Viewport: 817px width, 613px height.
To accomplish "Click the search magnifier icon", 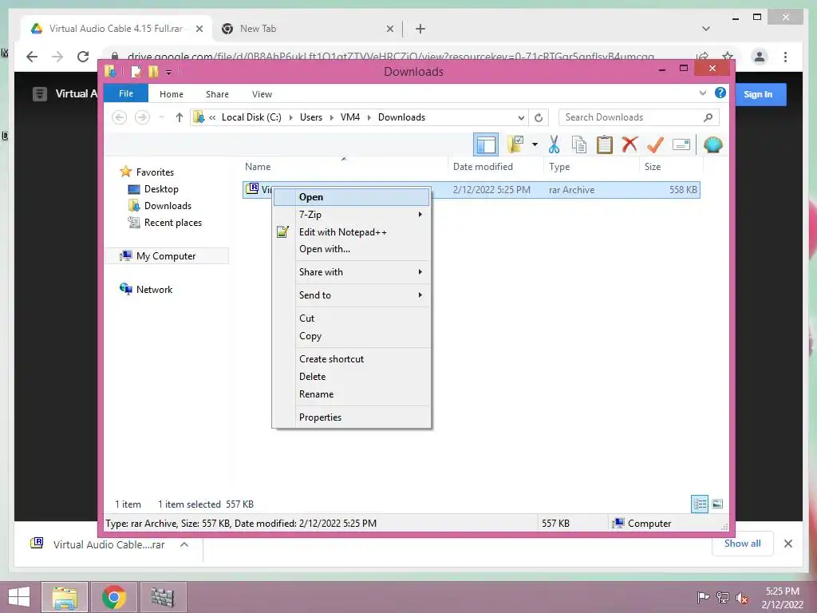I will [x=708, y=117].
